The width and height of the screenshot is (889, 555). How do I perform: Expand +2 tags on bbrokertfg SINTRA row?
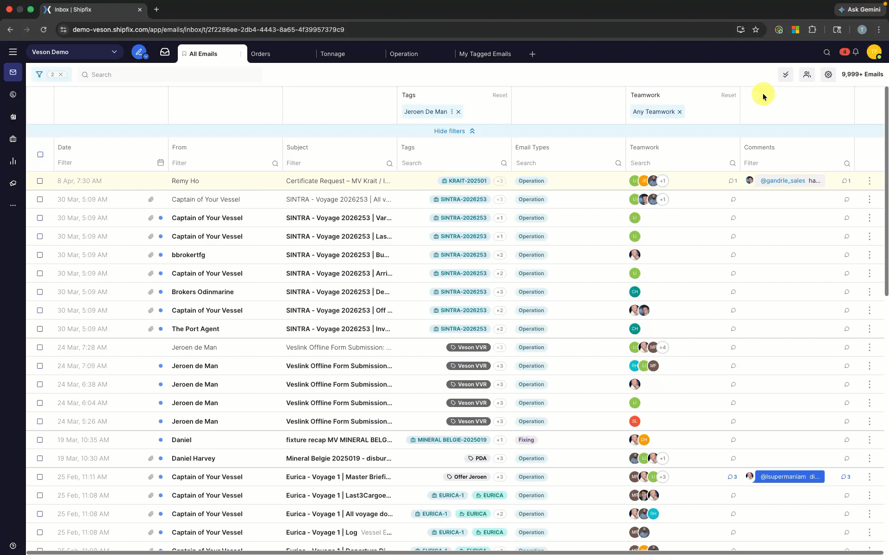(500, 255)
